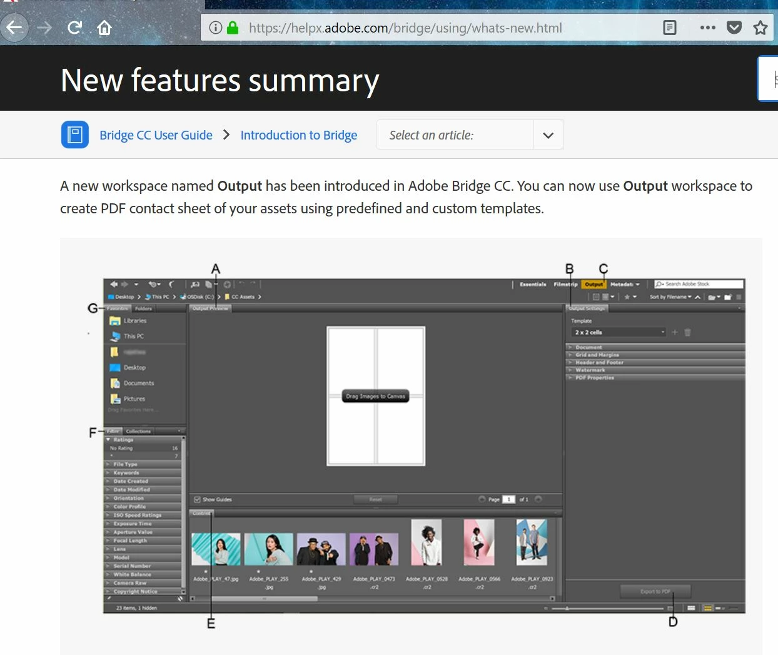Click Bridge's go back arrow in screenshot
The image size is (778, 655).
(114, 284)
